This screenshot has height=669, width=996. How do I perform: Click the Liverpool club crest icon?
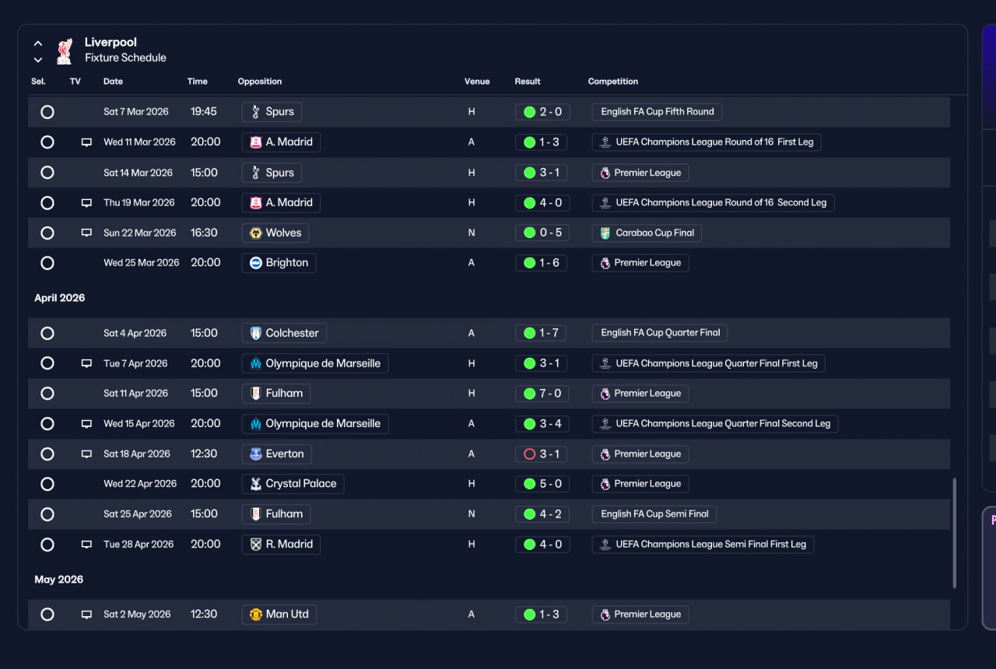coord(65,51)
